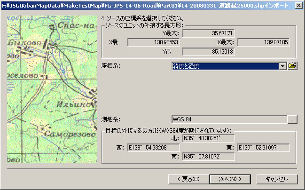Click the 座標系 label text
Screen dimensions: 305x190
[x=111, y=66]
